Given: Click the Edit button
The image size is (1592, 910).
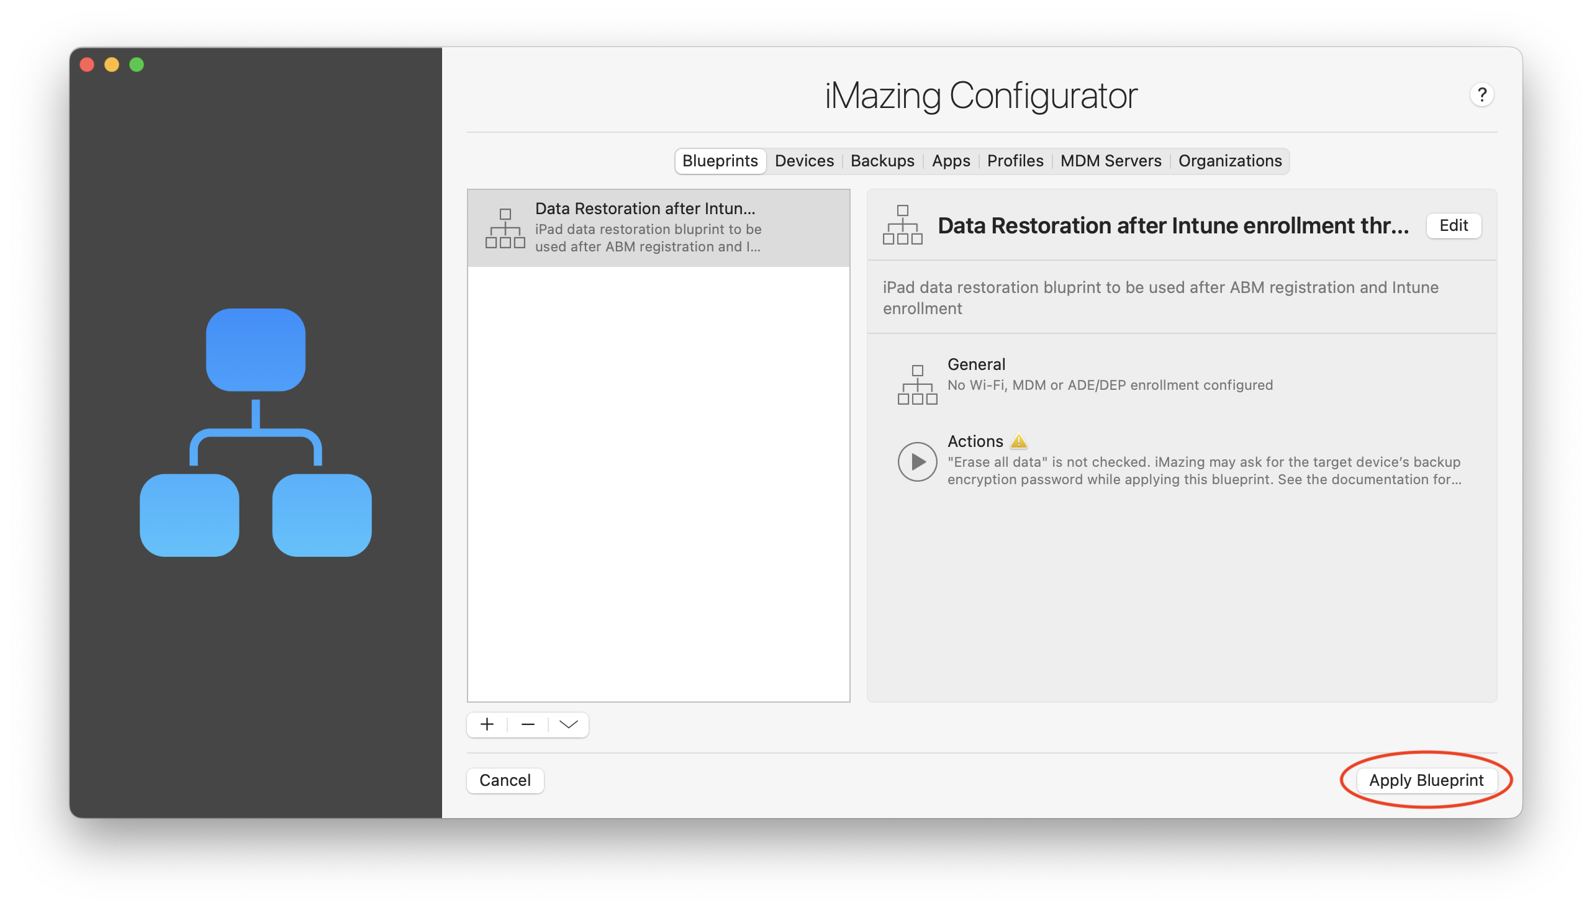Looking at the screenshot, I should pyautogui.click(x=1454, y=225).
